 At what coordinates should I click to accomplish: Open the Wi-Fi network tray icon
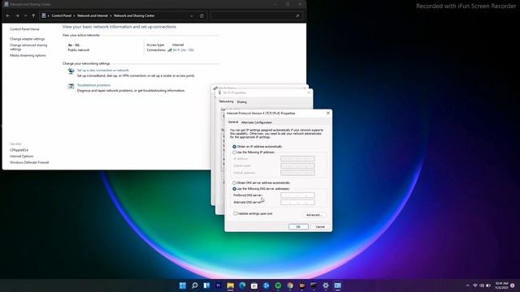[474, 286]
